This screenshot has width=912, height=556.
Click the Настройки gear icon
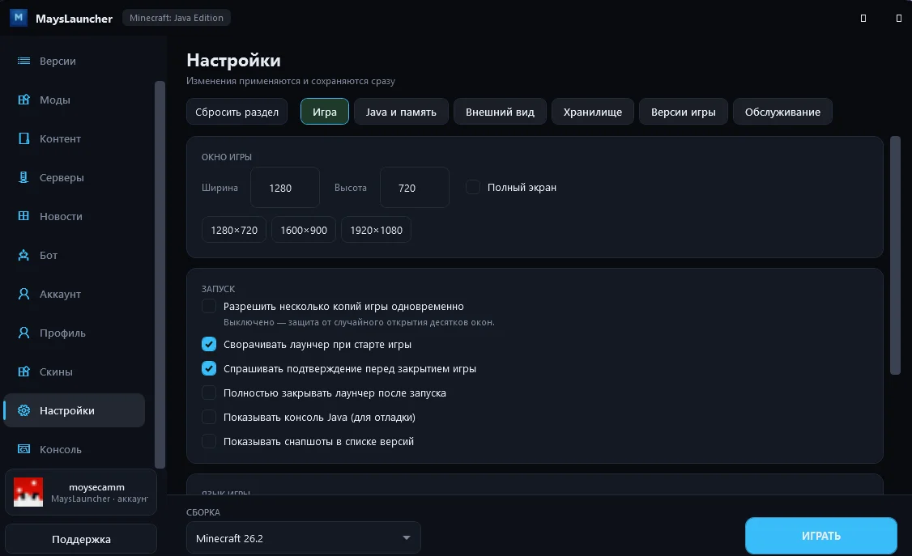[23, 411]
